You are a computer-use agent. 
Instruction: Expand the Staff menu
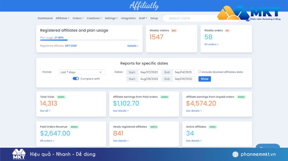(143, 18)
